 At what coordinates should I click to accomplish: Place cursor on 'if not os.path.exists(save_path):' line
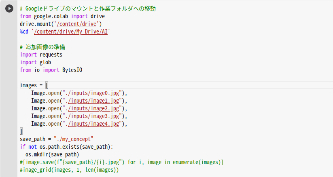66,147
